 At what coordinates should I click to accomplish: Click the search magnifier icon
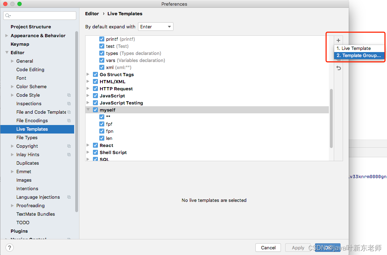[8, 16]
